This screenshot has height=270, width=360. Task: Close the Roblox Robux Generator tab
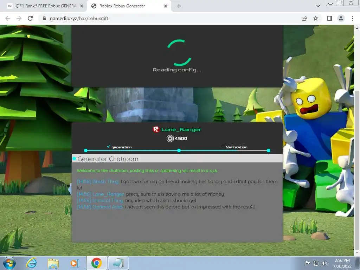coord(166,6)
